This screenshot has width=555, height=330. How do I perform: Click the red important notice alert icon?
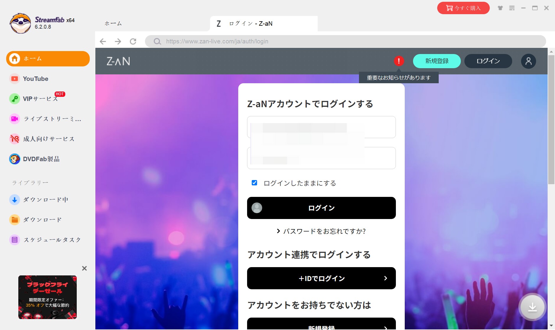(x=399, y=61)
